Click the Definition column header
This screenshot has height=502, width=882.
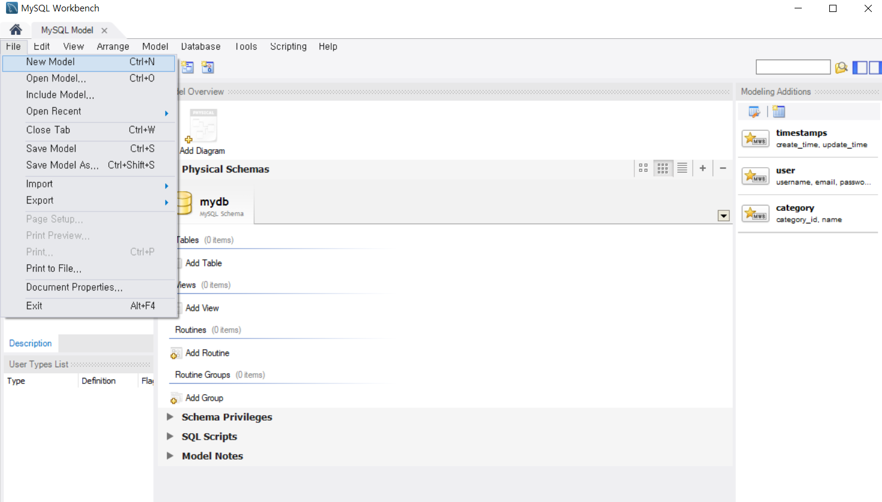[x=108, y=381]
